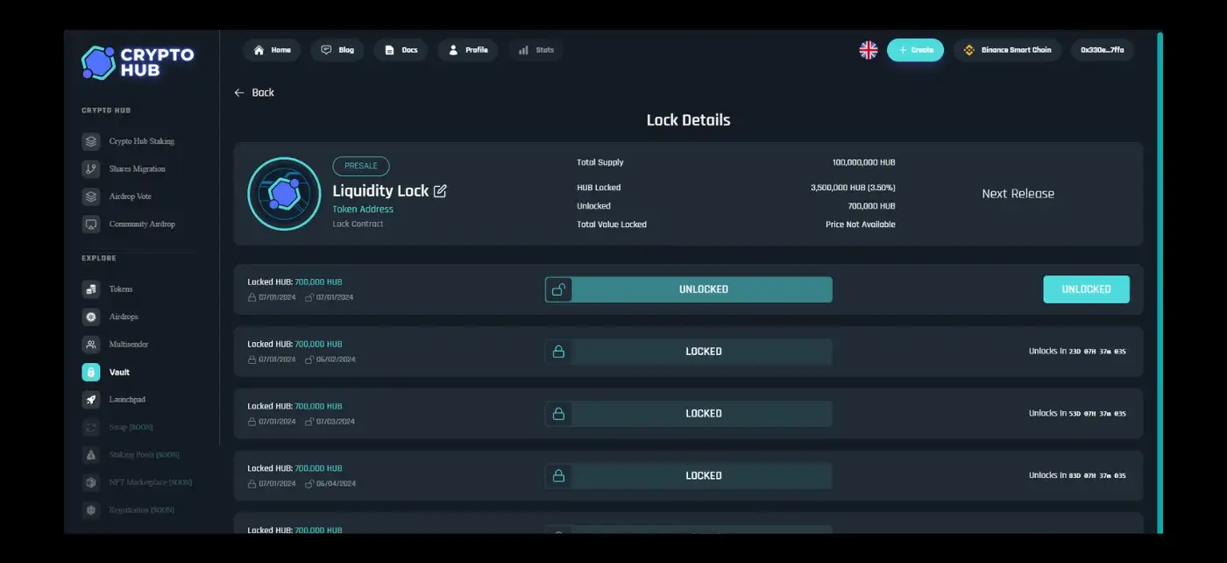The image size is (1227, 563).
Task: Select the Shares Migration sidebar icon
Action: (x=91, y=169)
